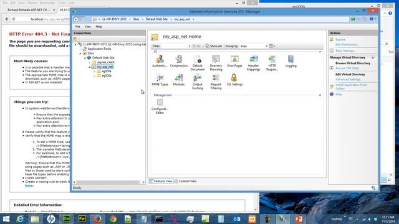This screenshot has width=399, height=224.
Task: Open the Filter dropdown arrow
Action: coord(190,46)
